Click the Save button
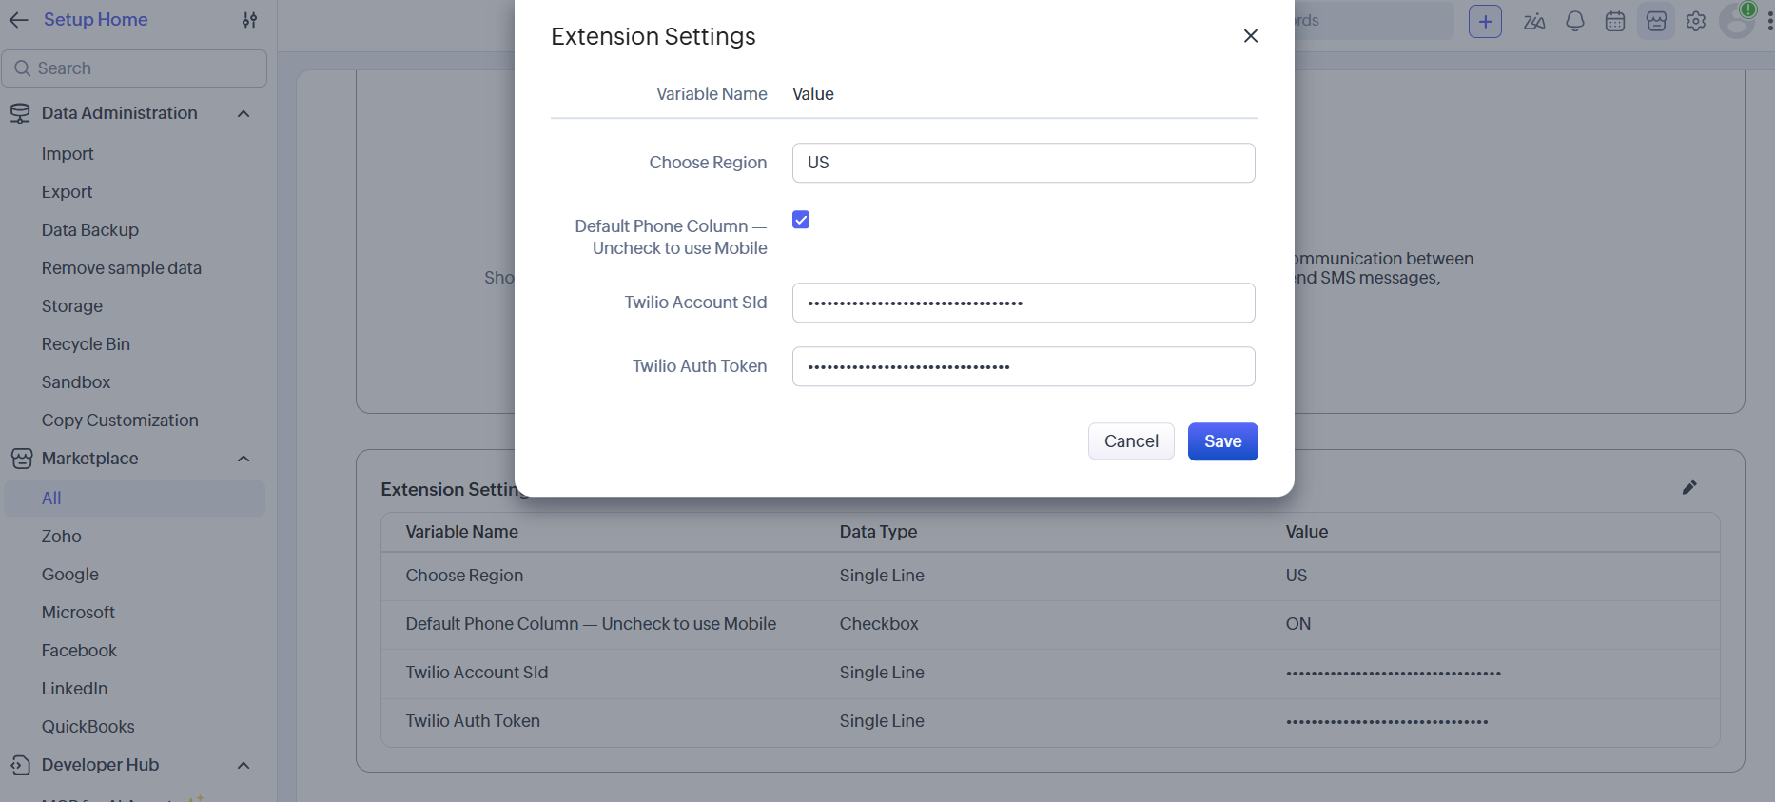 click(1223, 441)
